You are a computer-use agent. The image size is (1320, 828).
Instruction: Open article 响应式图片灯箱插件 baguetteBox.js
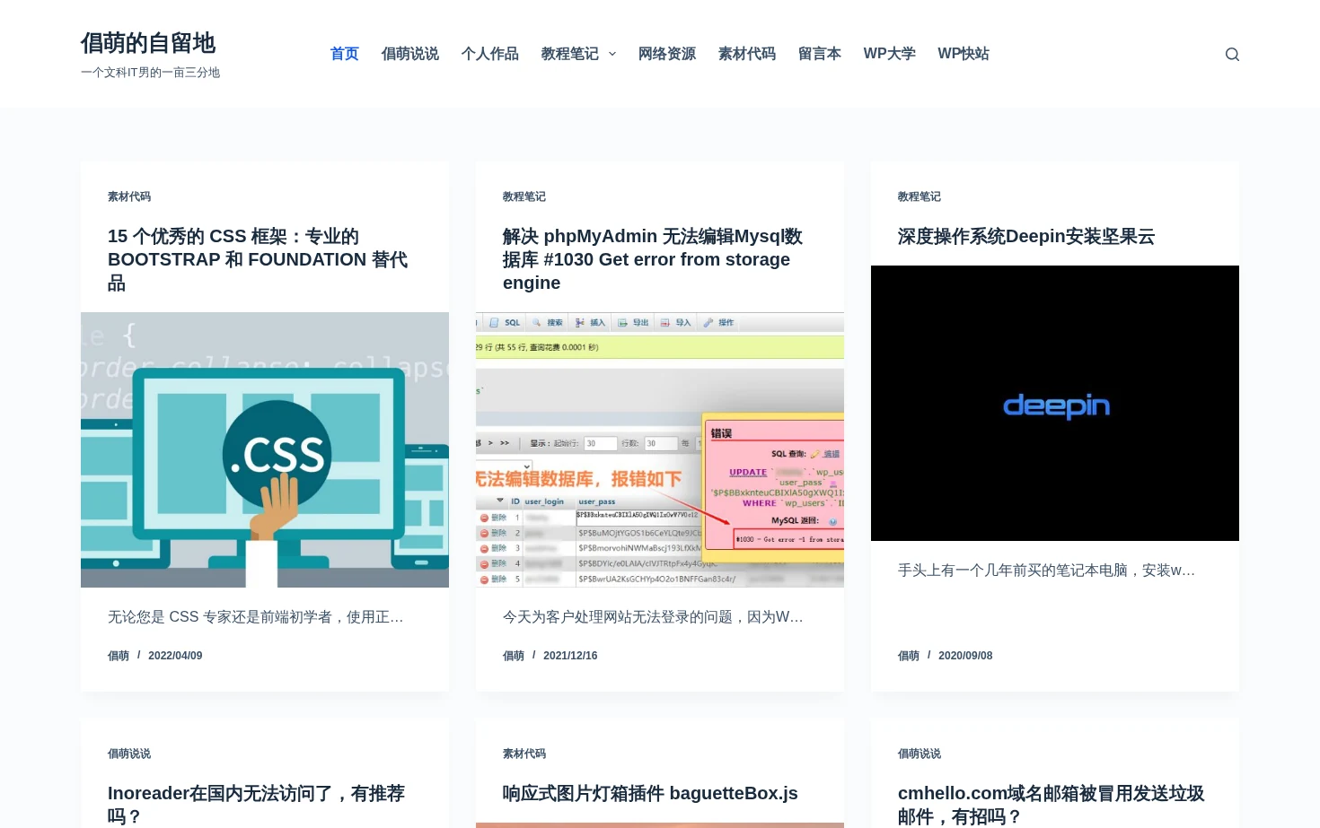pyautogui.click(x=650, y=793)
